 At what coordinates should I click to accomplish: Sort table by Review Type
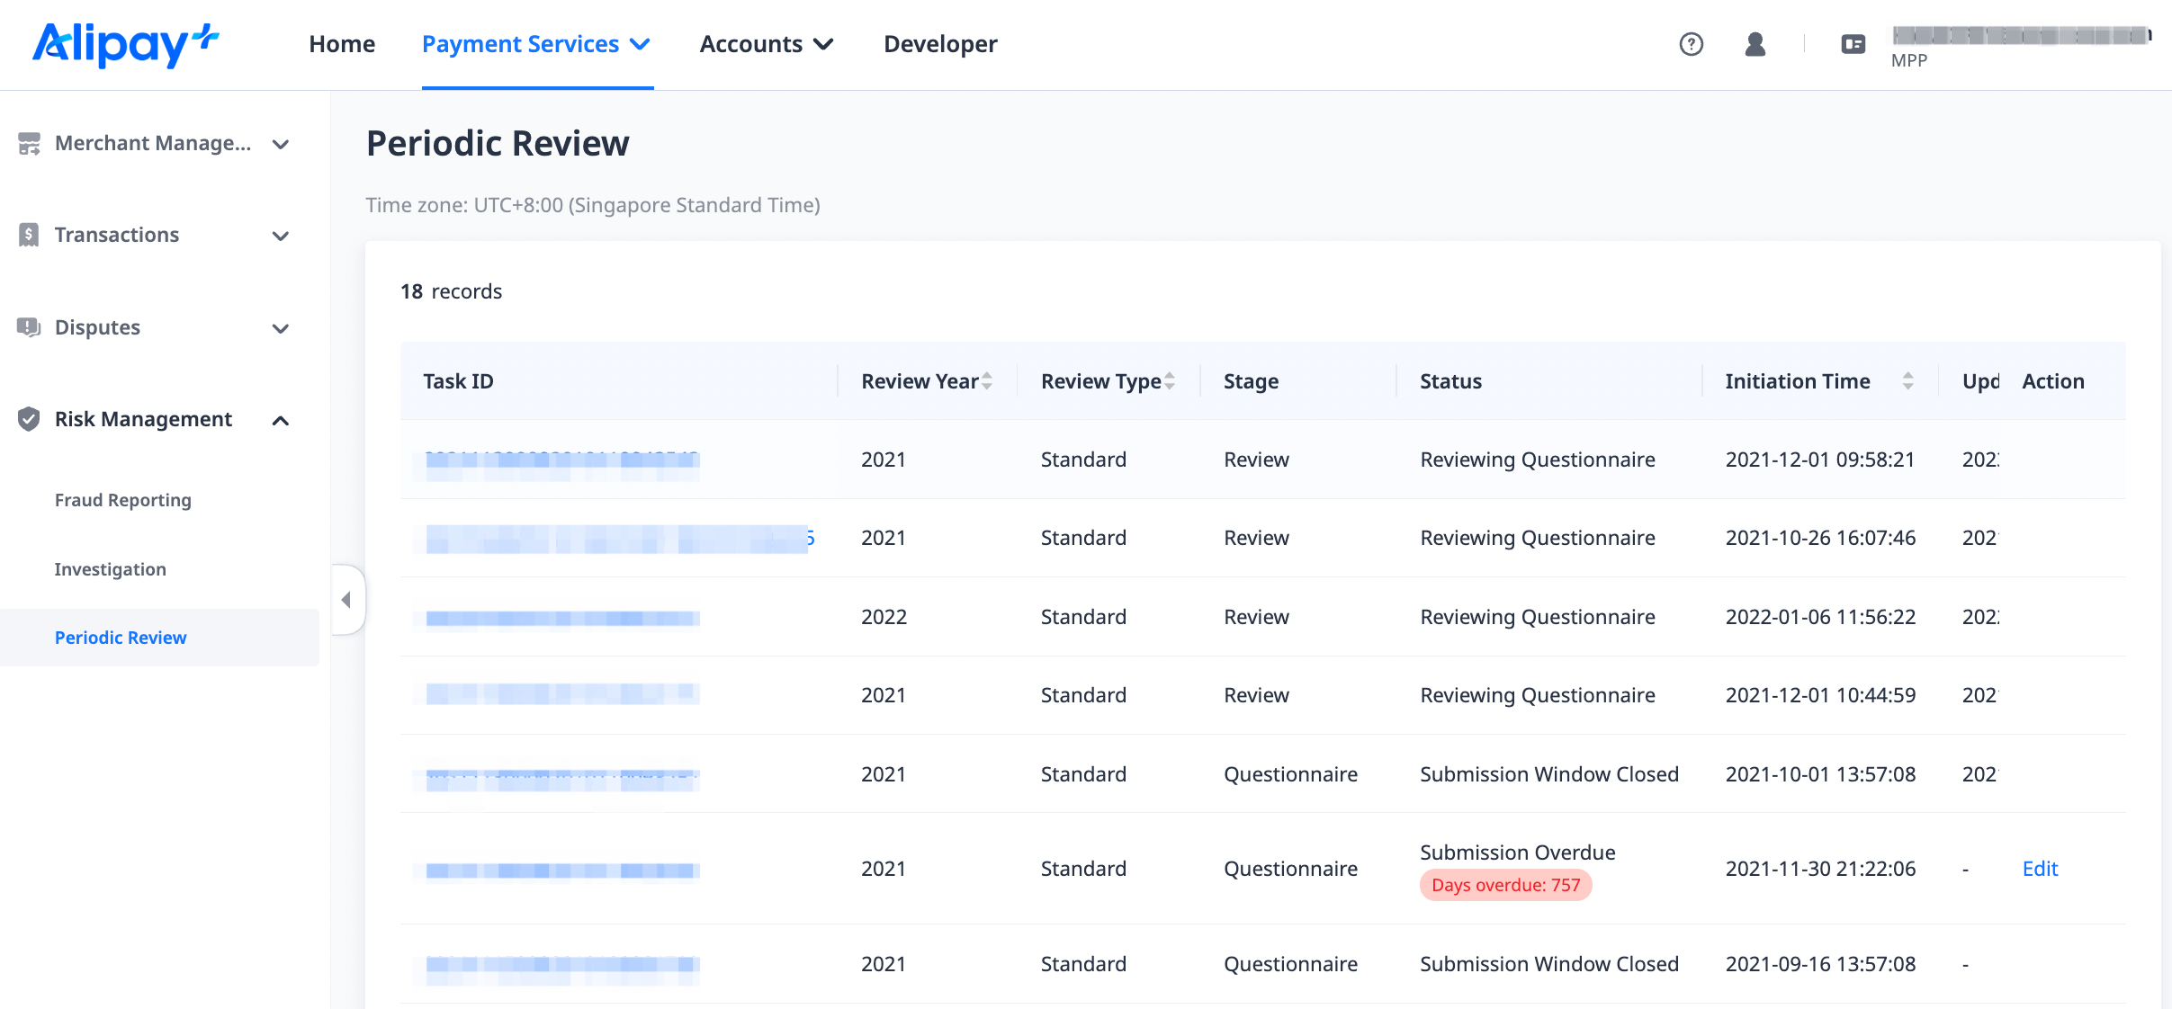tap(1169, 381)
